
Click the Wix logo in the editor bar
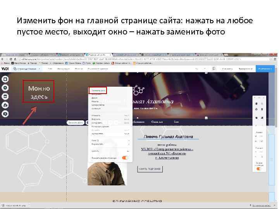coord(5,69)
